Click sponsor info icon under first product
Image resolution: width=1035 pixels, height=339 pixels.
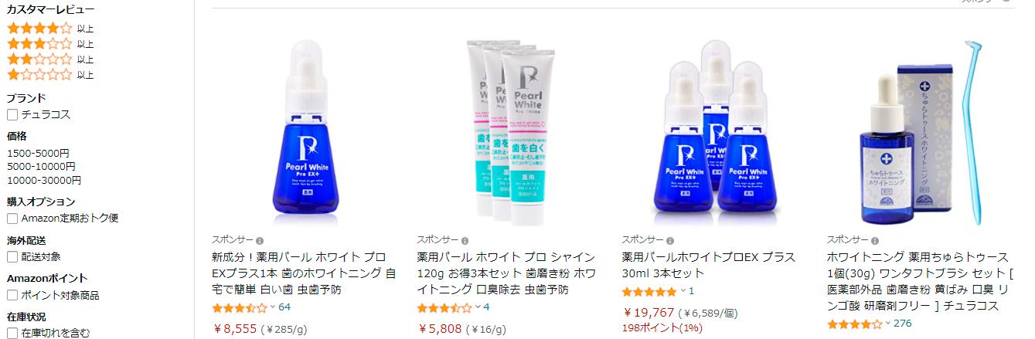coord(260,240)
